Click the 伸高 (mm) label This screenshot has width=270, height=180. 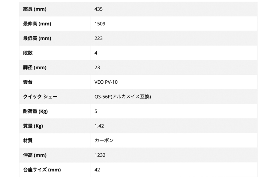(x=35, y=155)
